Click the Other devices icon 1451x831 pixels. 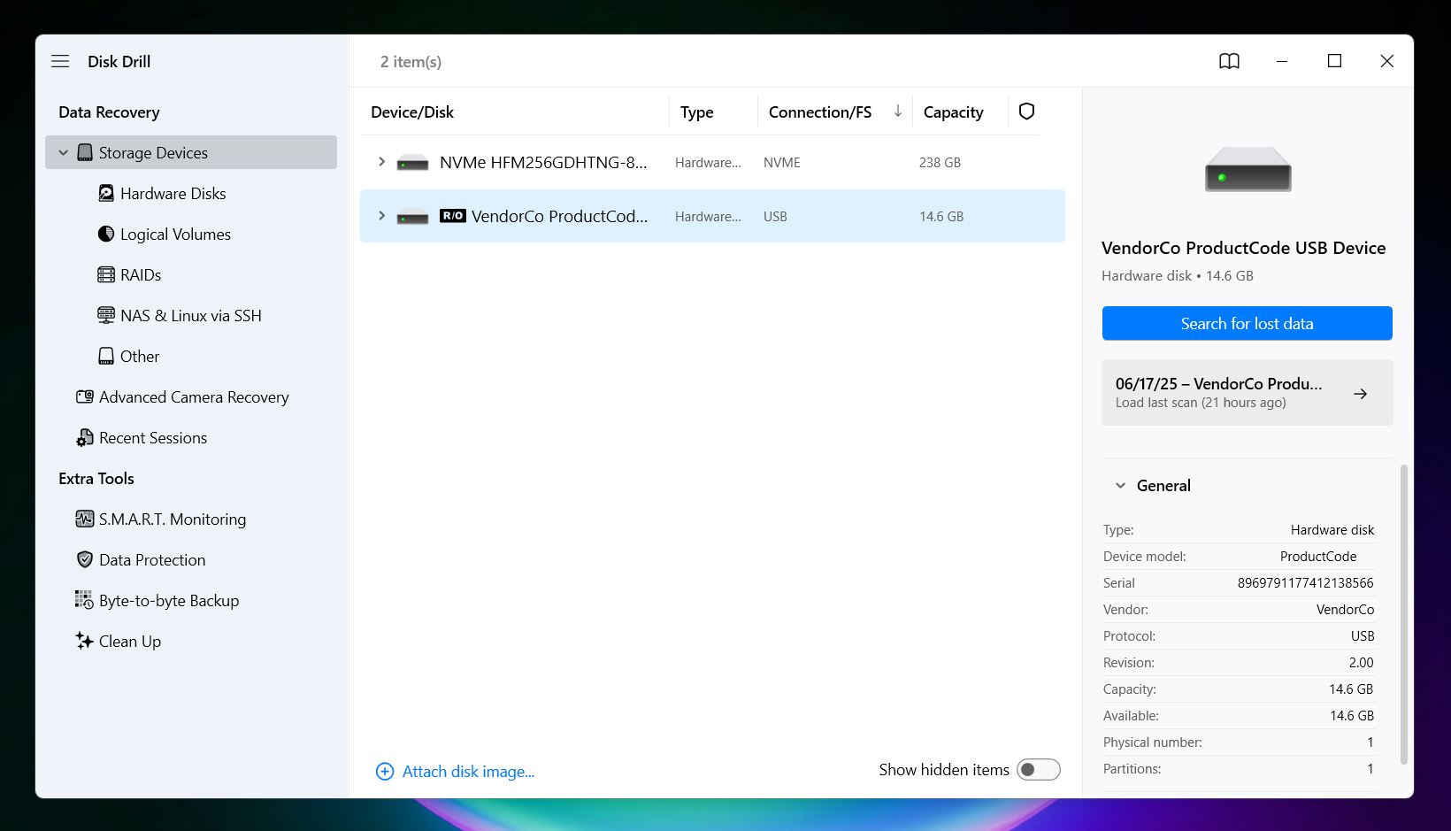coord(106,356)
